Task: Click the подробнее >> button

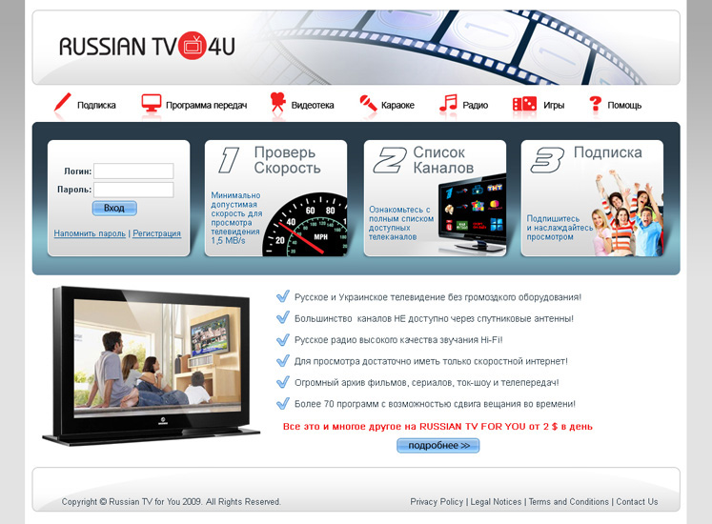Action: (438, 445)
